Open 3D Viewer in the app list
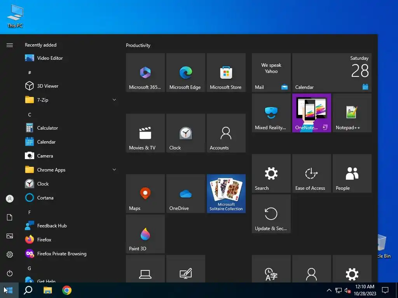Viewport: 398px width, 298px height. (71, 86)
